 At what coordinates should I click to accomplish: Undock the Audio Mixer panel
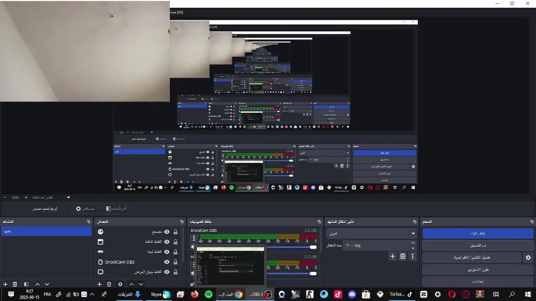point(320,222)
